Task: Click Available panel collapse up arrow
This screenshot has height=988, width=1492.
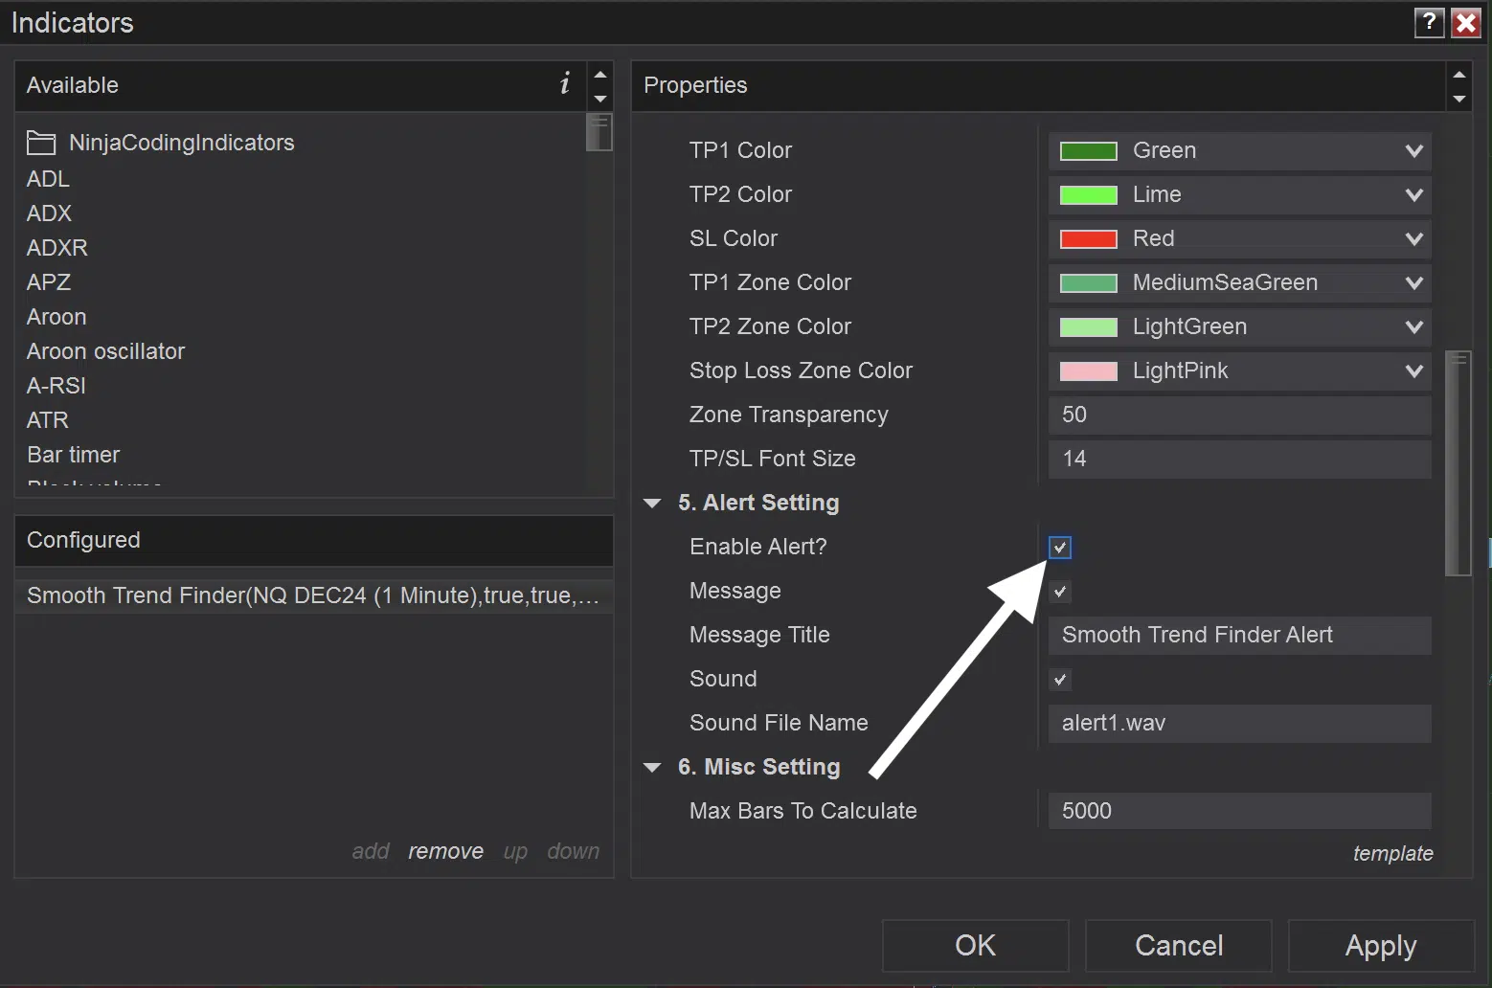Action: click(600, 74)
